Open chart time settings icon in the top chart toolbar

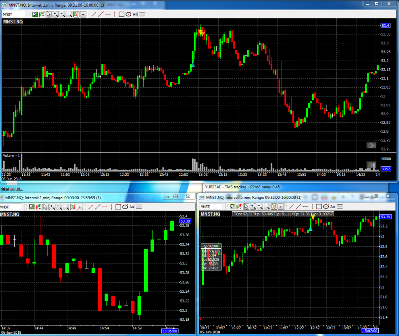coord(35,14)
